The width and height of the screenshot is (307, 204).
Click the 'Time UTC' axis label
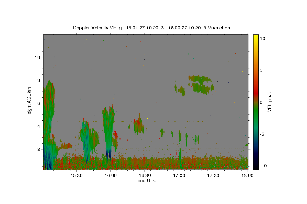(x=146, y=181)
